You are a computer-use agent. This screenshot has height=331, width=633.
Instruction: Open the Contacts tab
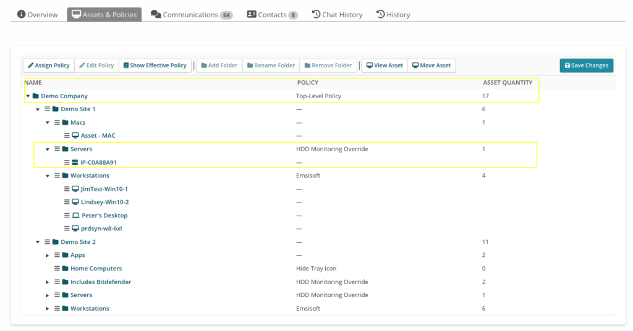(272, 14)
